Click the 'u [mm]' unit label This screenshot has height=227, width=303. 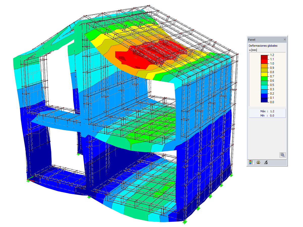[253, 50]
